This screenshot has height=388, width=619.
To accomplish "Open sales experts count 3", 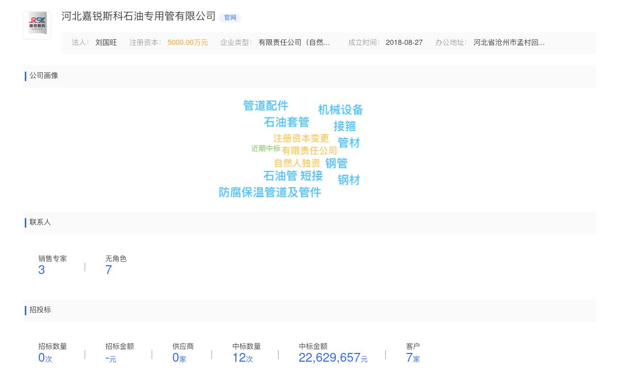I will 41,270.
